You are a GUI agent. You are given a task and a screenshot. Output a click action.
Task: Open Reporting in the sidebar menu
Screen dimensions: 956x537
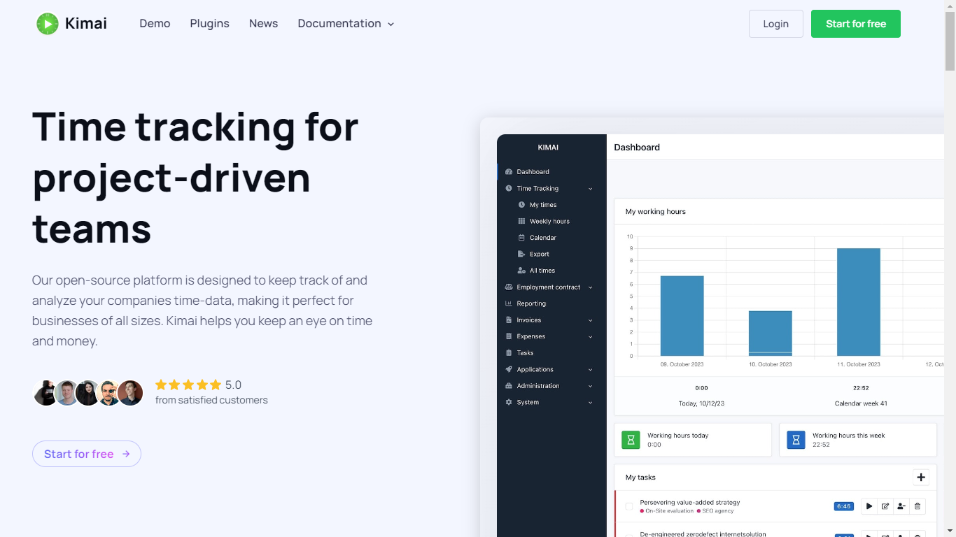pyautogui.click(x=531, y=303)
